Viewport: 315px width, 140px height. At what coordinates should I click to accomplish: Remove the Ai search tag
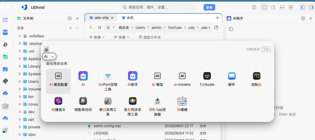[52, 57]
